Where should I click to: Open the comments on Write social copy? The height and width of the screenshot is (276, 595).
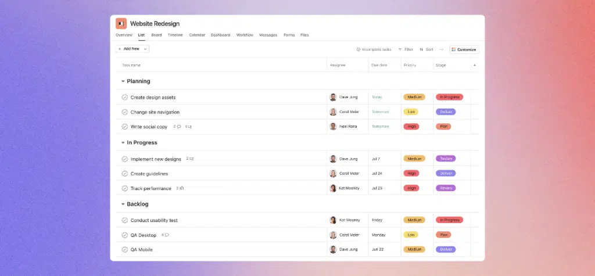point(178,127)
